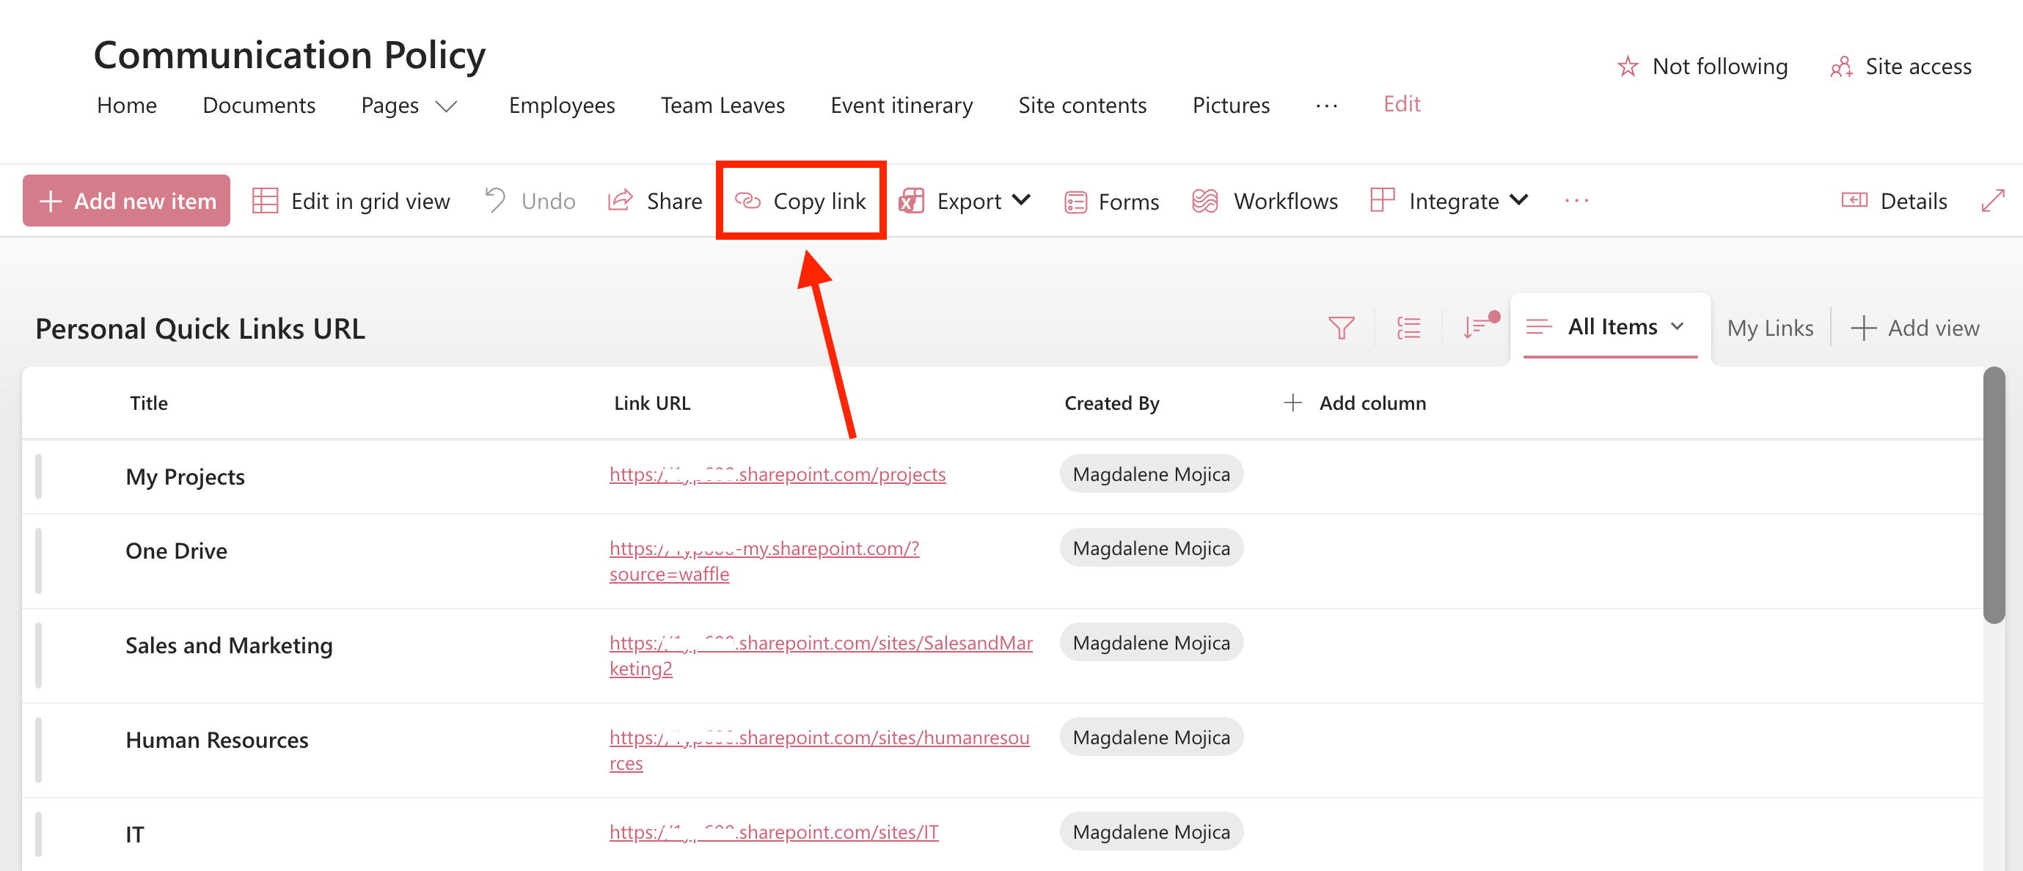Click the Share icon in toolbar
The height and width of the screenshot is (871, 2023).
tap(621, 200)
